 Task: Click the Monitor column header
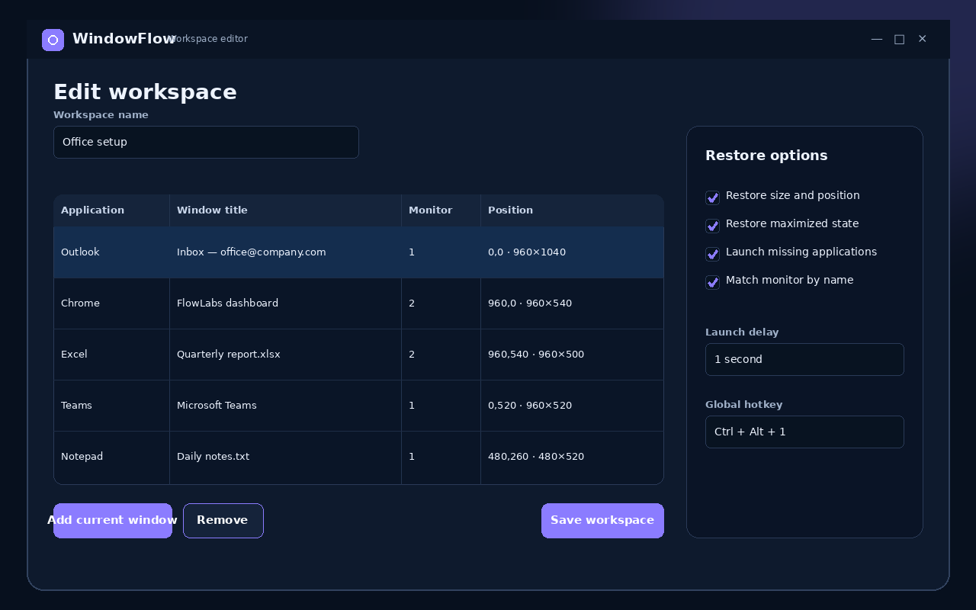(441, 210)
